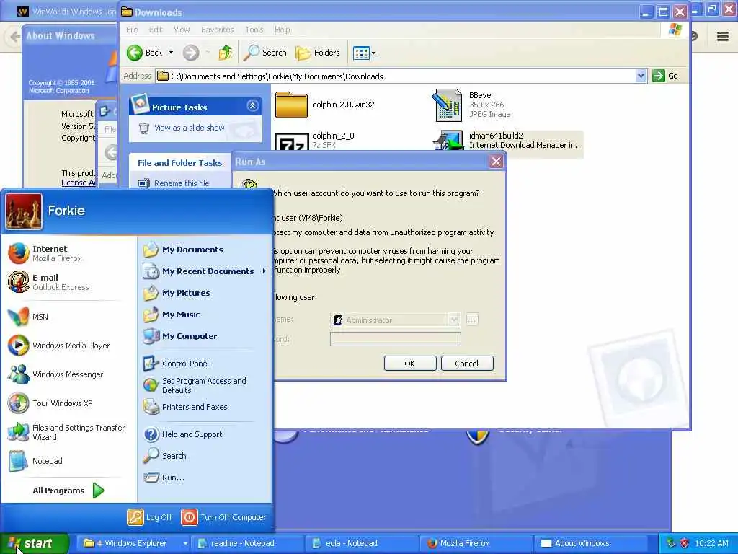This screenshot has height=554, width=738.
Task: Open MSN from Start menu
Action: click(28, 317)
